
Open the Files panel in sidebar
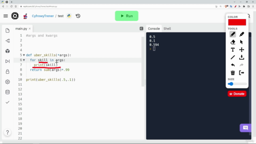click(8, 30)
